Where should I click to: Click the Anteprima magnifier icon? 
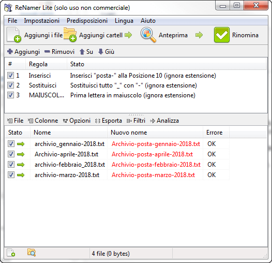(x=148, y=35)
